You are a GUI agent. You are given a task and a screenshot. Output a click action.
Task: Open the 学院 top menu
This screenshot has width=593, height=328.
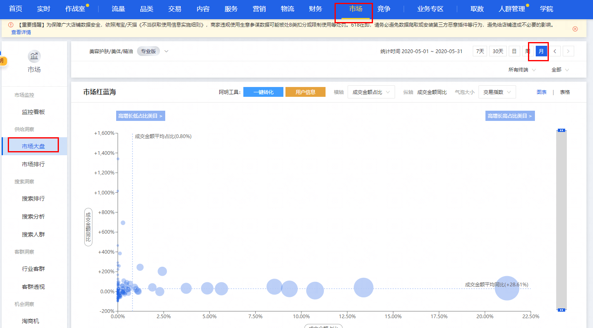pyautogui.click(x=546, y=9)
